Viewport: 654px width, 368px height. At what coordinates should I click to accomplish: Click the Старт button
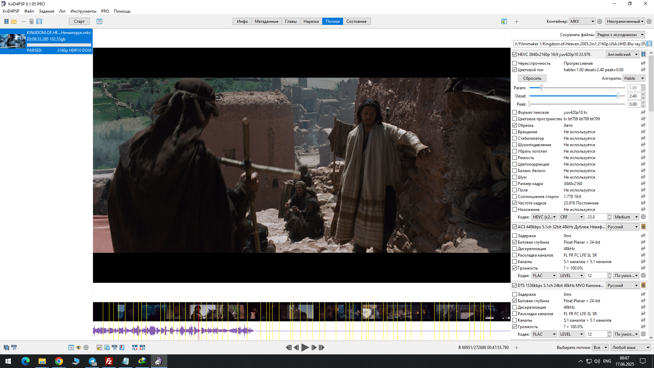click(79, 21)
